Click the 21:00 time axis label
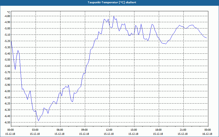The height and width of the screenshot is (137, 219). point(183,130)
